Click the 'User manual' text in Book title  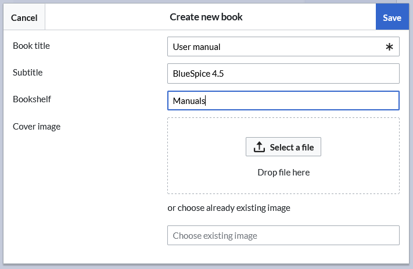[x=196, y=47]
